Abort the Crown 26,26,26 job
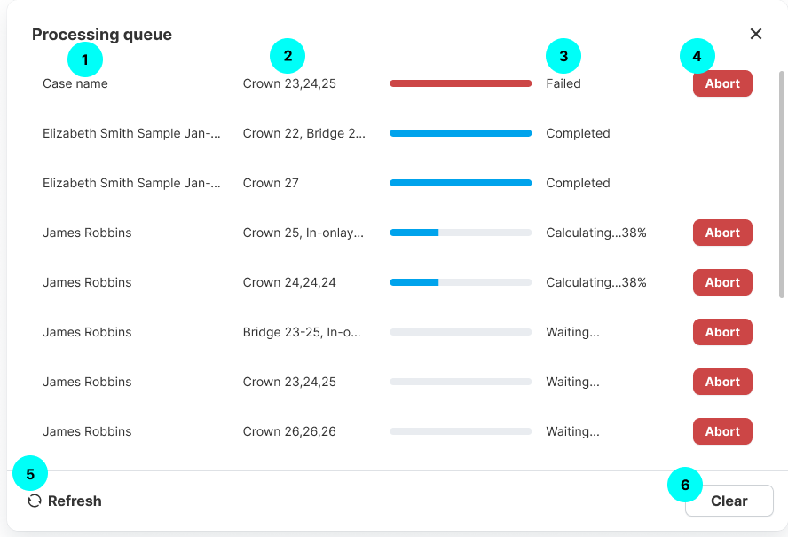This screenshot has height=537, width=788. [x=722, y=431]
